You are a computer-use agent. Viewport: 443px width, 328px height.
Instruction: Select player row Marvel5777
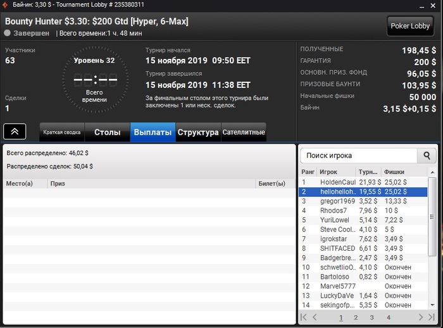pyautogui.click(x=363, y=286)
